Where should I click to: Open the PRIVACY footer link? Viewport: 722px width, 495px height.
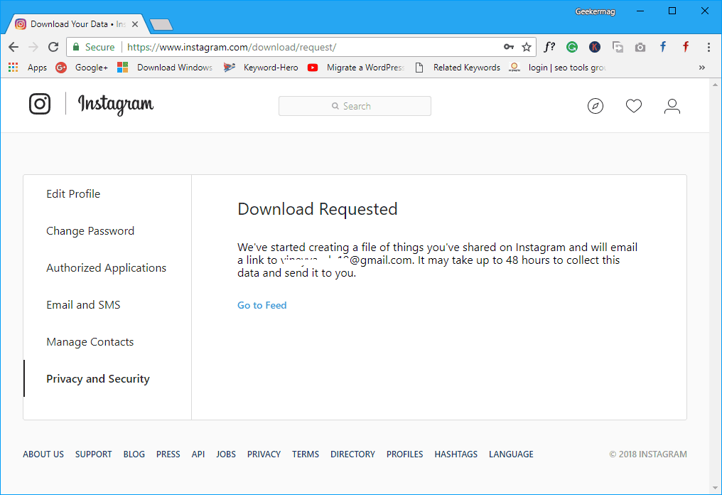pos(264,454)
